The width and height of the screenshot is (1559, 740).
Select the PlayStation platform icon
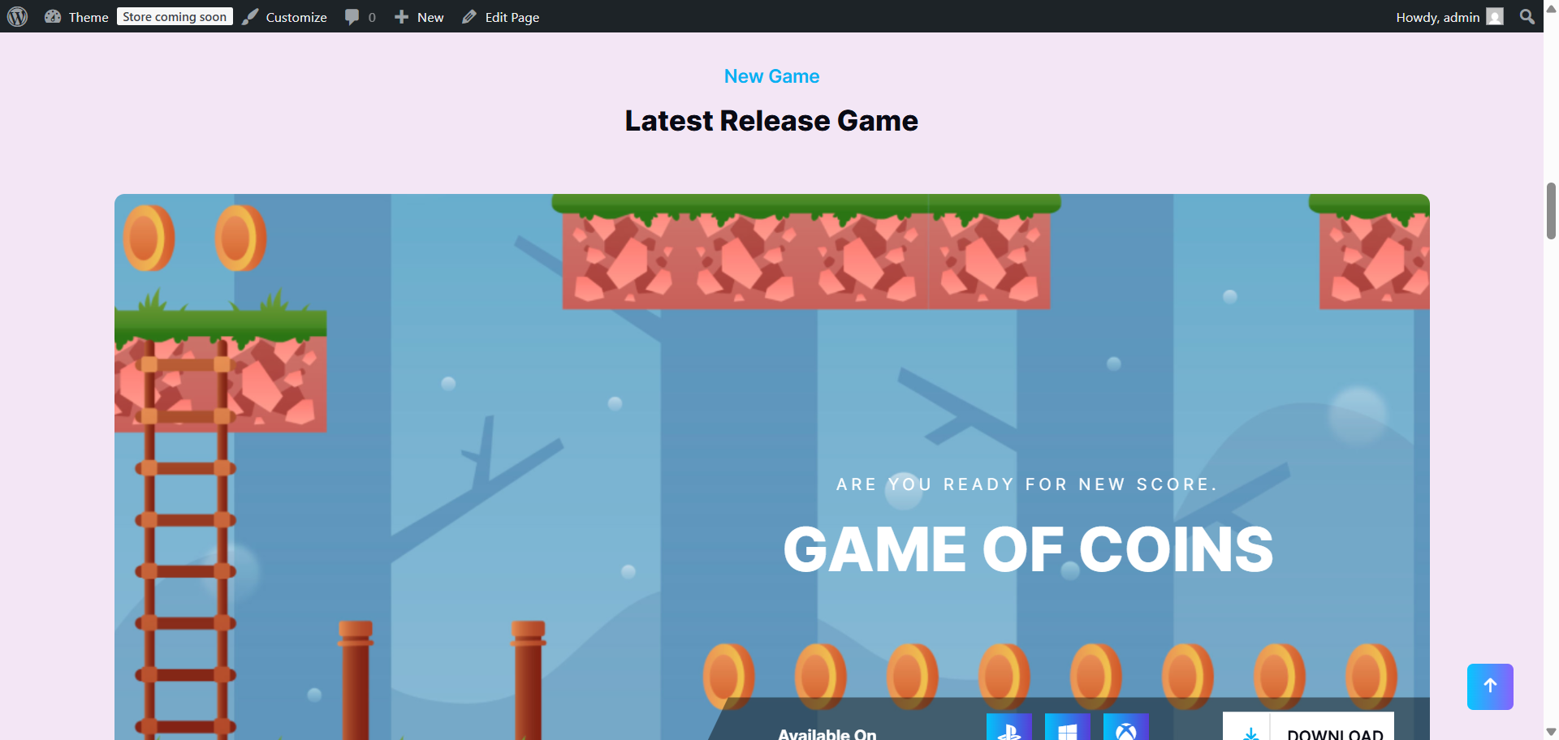(x=1009, y=727)
